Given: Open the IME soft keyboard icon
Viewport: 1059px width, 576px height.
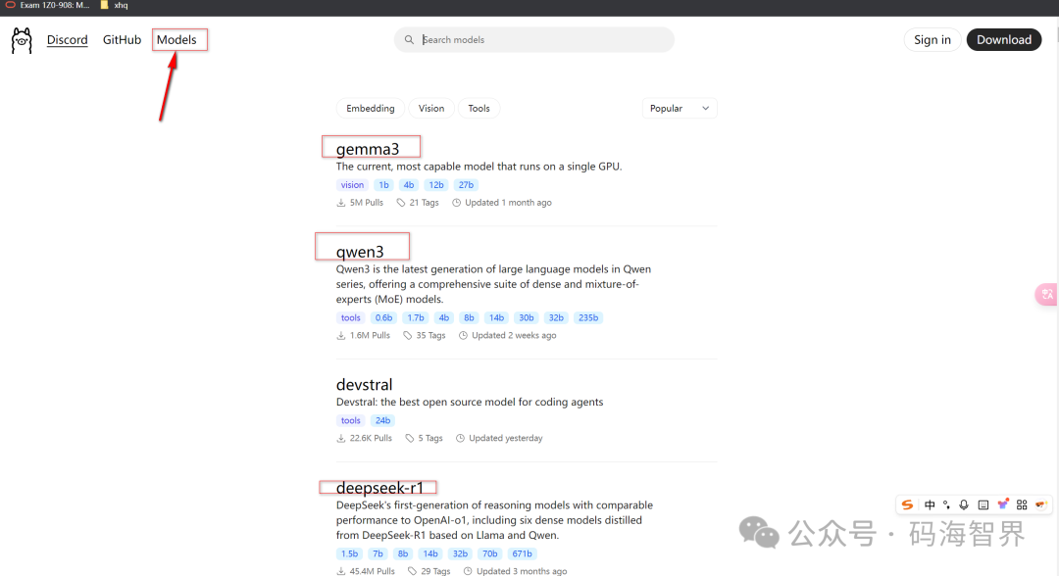Looking at the screenshot, I should [x=983, y=504].
